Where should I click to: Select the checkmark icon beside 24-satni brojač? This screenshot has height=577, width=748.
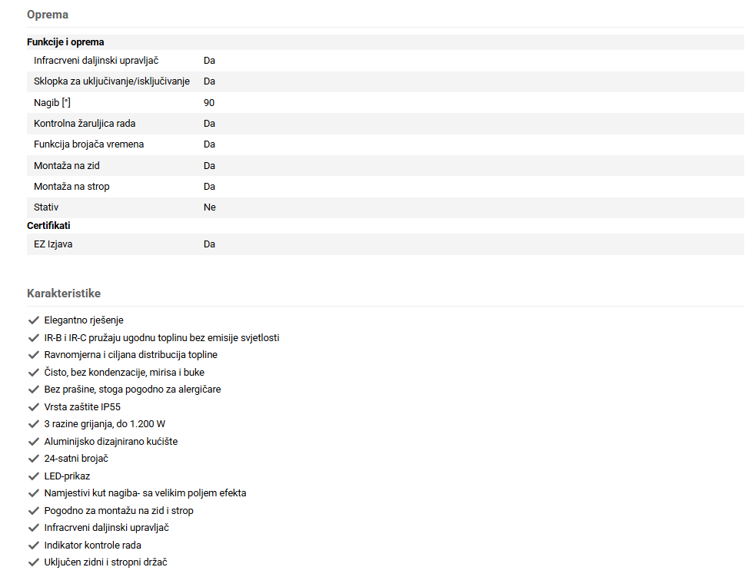pyautogui.click(x=33, y=459)
